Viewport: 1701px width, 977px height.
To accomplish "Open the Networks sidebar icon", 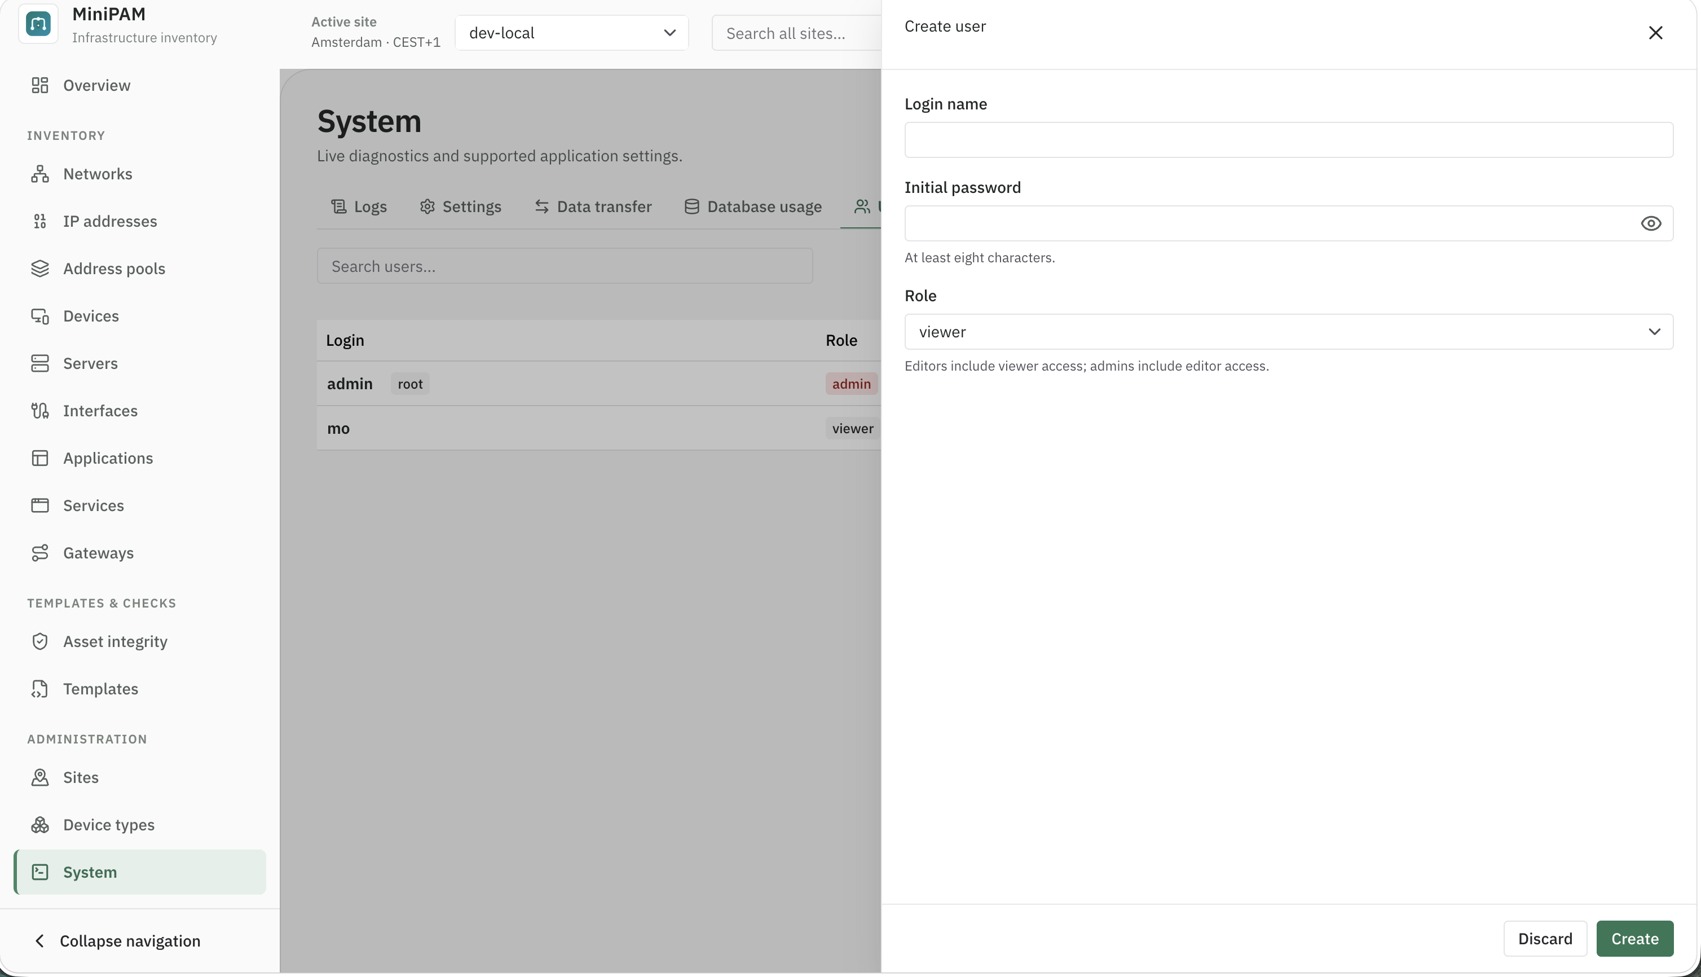I will (x=39, y=174).
